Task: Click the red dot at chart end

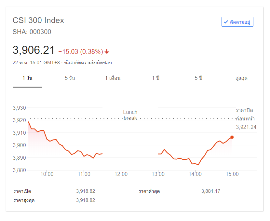Action: point(232,137)
